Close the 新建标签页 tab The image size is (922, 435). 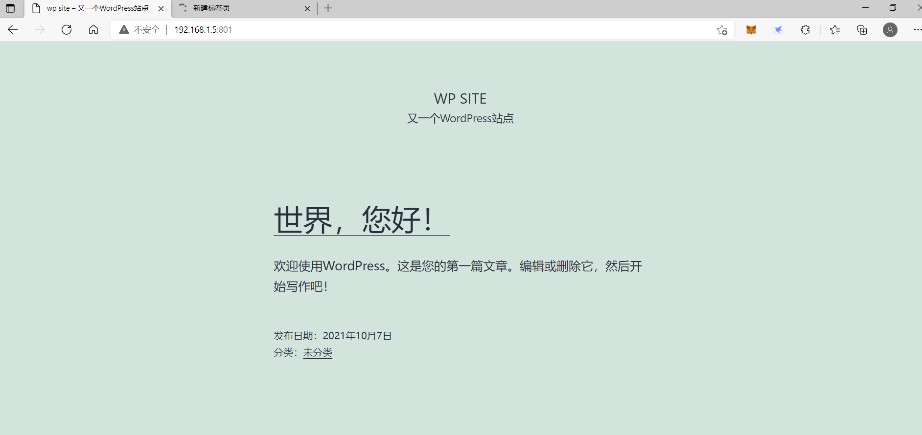pyautogui.click(x=307, y=8)
